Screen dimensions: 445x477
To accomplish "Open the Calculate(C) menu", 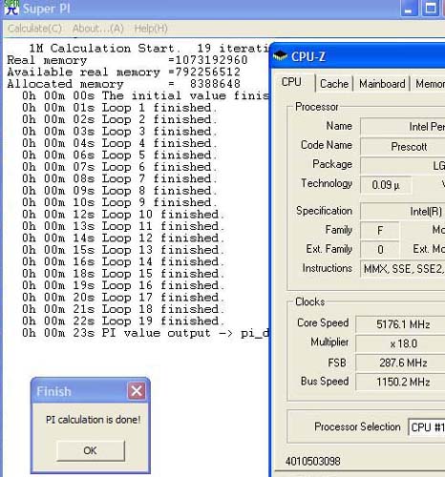I will [34, 29].
